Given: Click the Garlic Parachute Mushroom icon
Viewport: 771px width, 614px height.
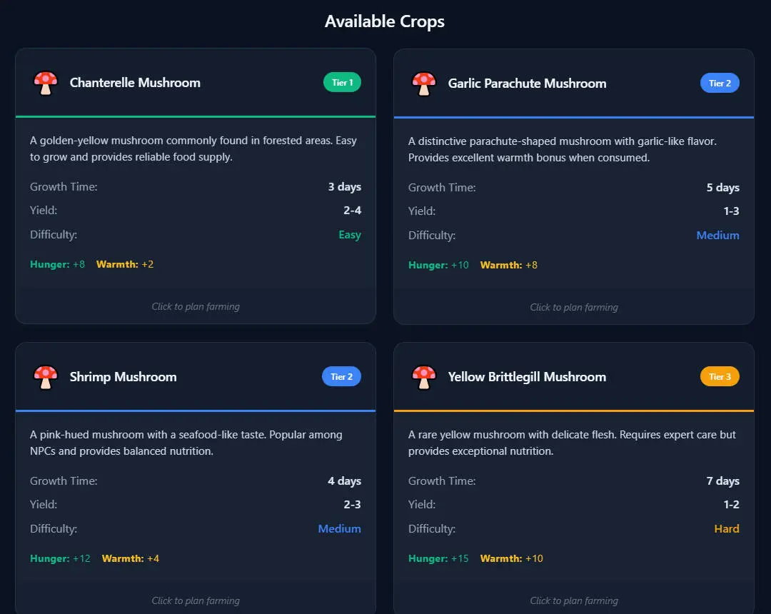Looking at the screenshot, I should click(x=424, y=84).
